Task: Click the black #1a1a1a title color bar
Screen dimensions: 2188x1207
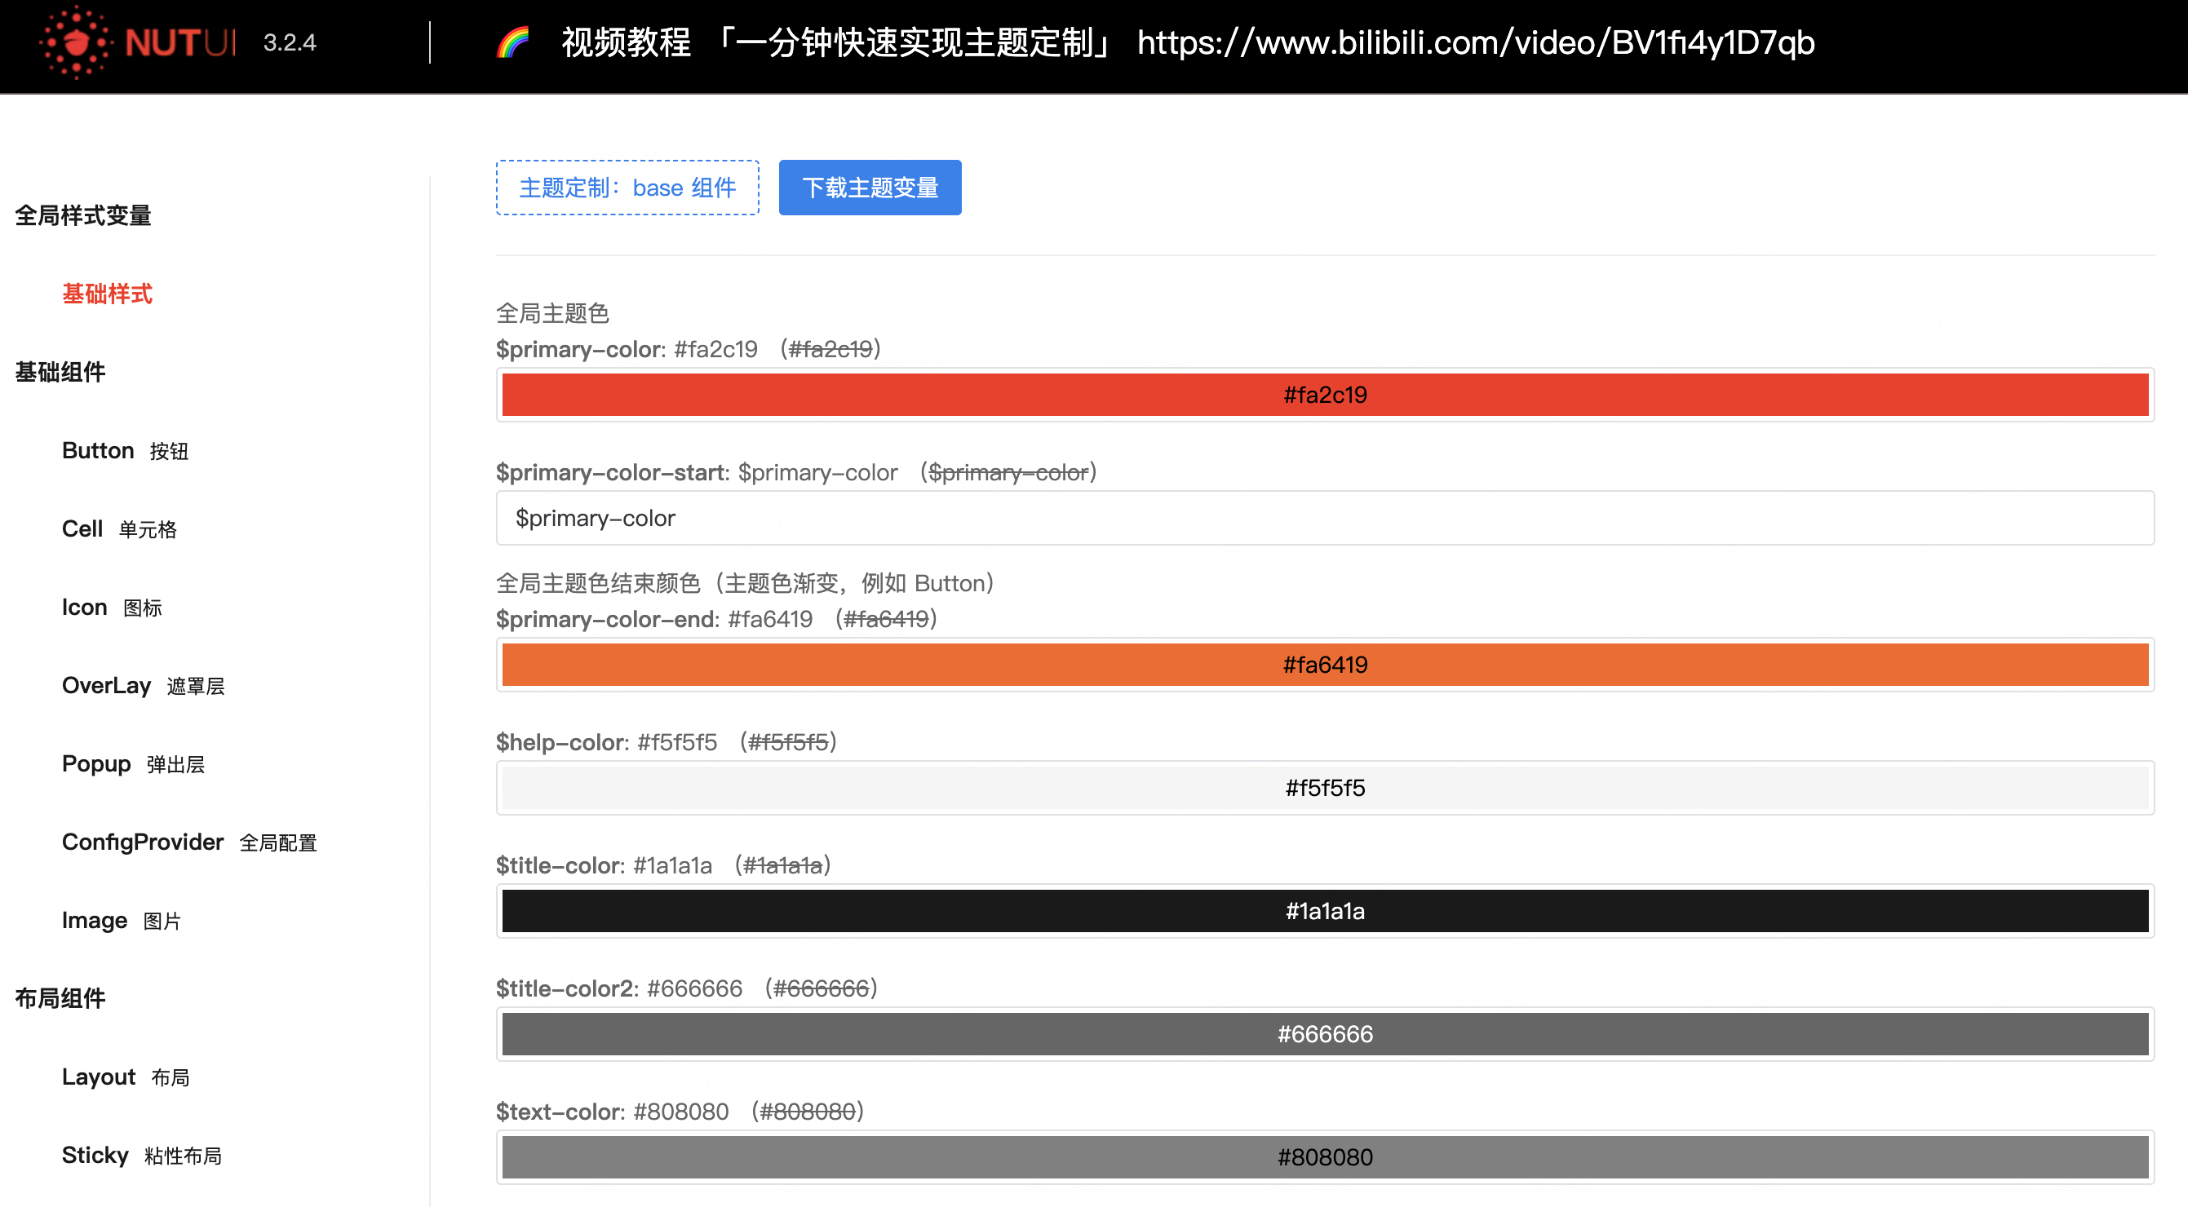Action: point(1325,911)
